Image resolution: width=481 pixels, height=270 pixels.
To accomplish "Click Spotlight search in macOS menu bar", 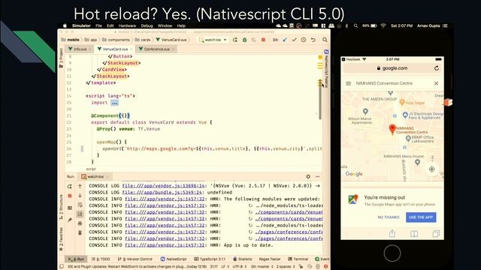I will [x=355, y=25].
